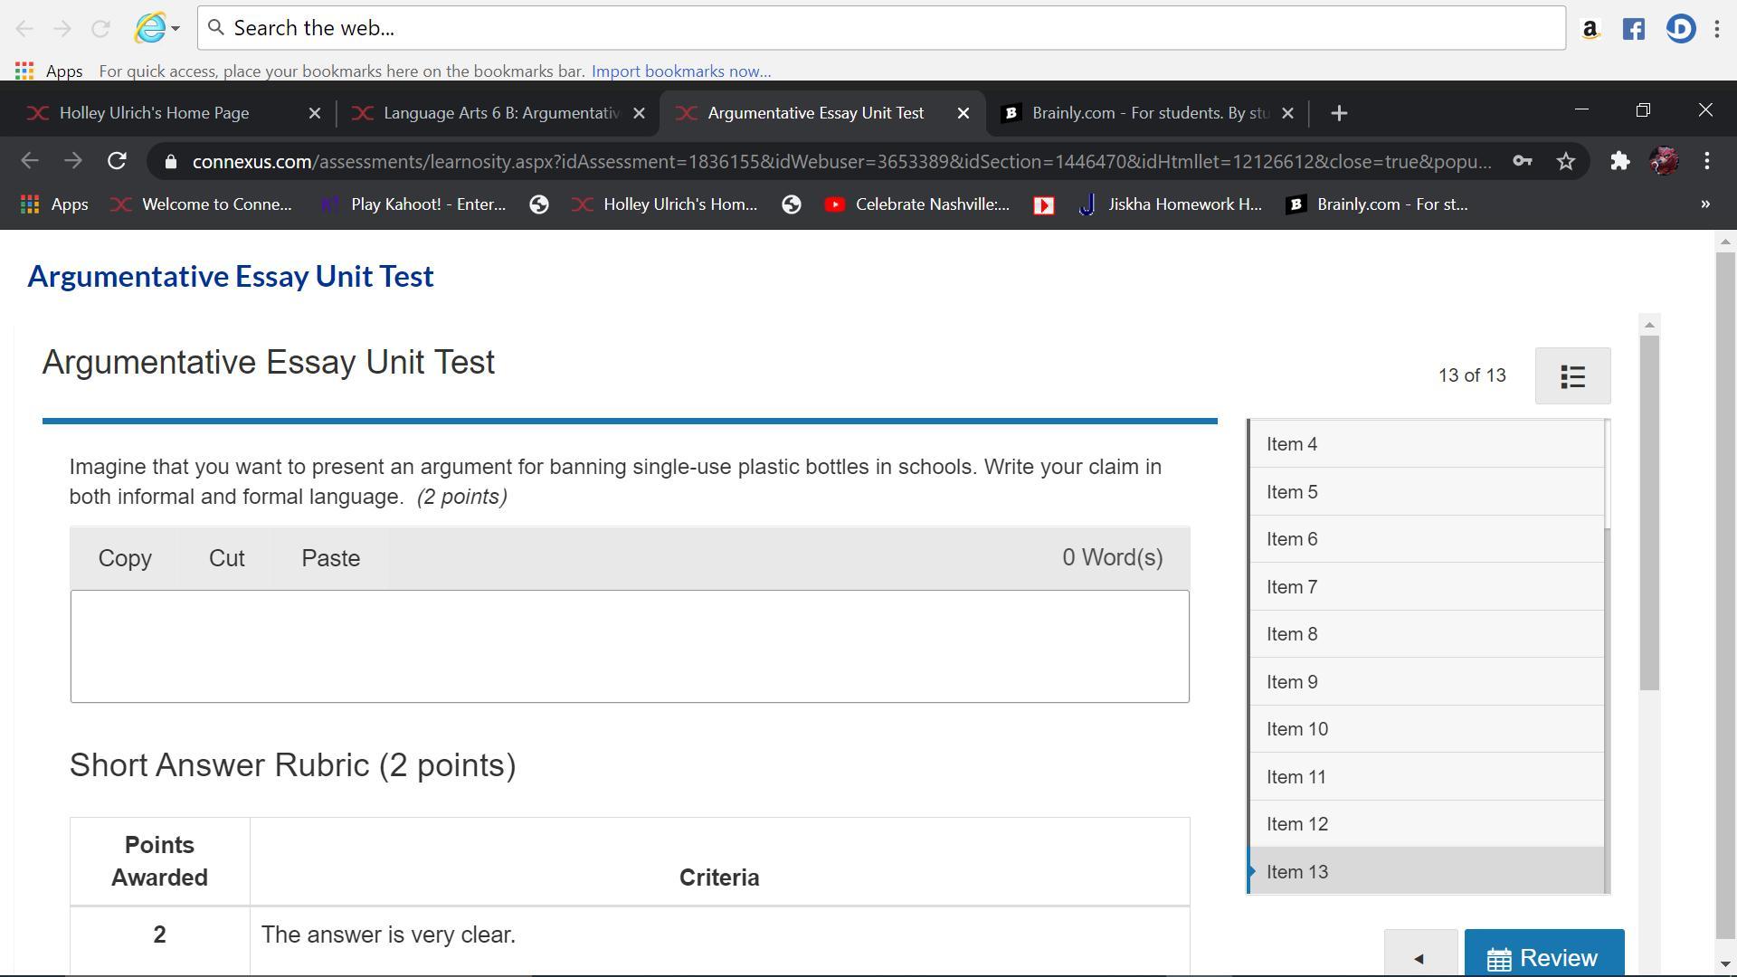Click the Review button
The height and width of the screenshot is (977, 1737).
pos(1543,957)
